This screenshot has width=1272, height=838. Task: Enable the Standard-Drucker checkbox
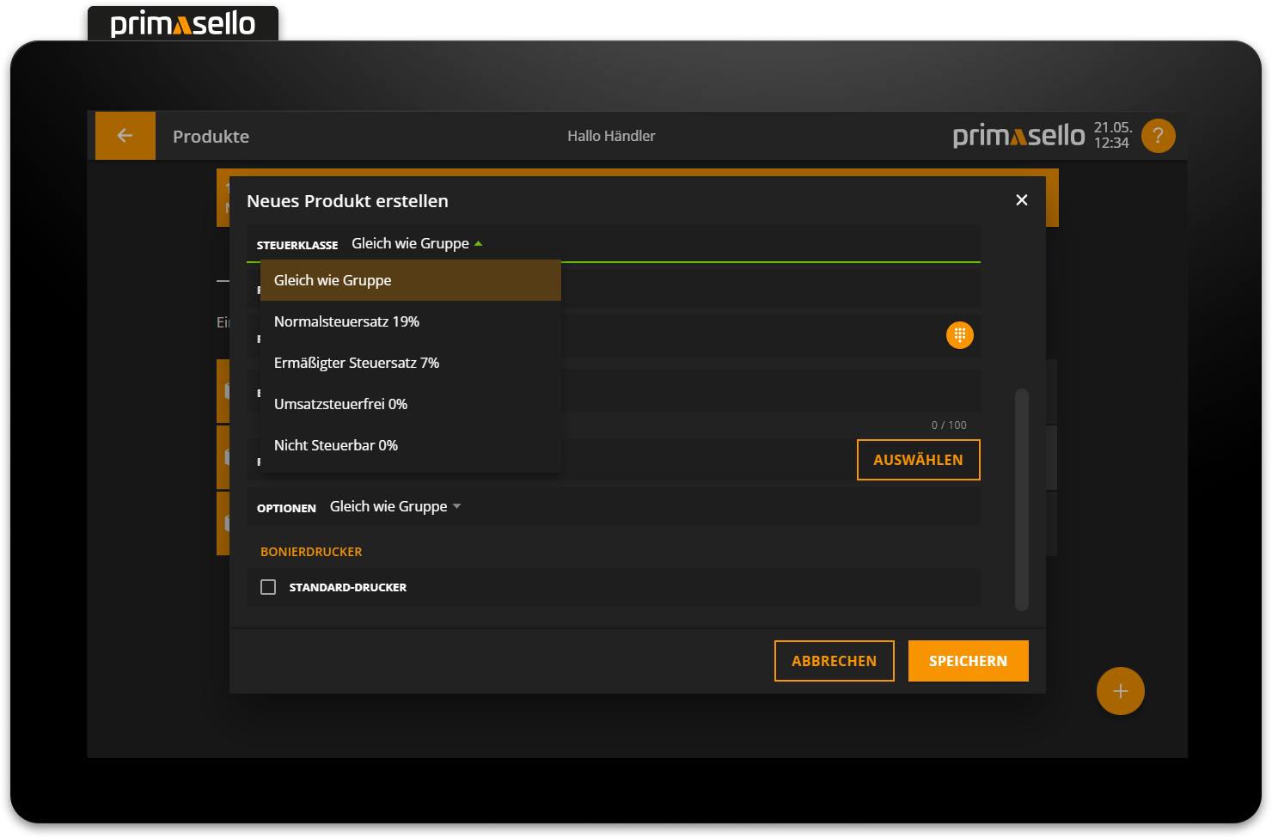(x=268, y=587)
